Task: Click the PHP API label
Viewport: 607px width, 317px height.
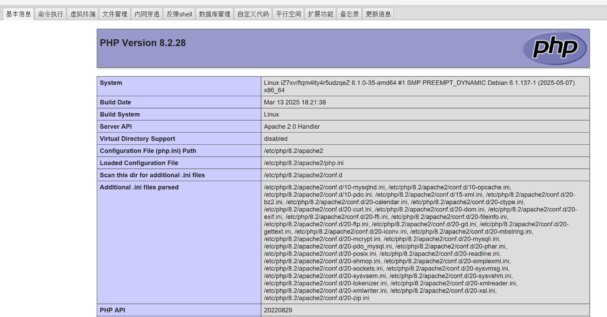Action: (x=112, y=310)
